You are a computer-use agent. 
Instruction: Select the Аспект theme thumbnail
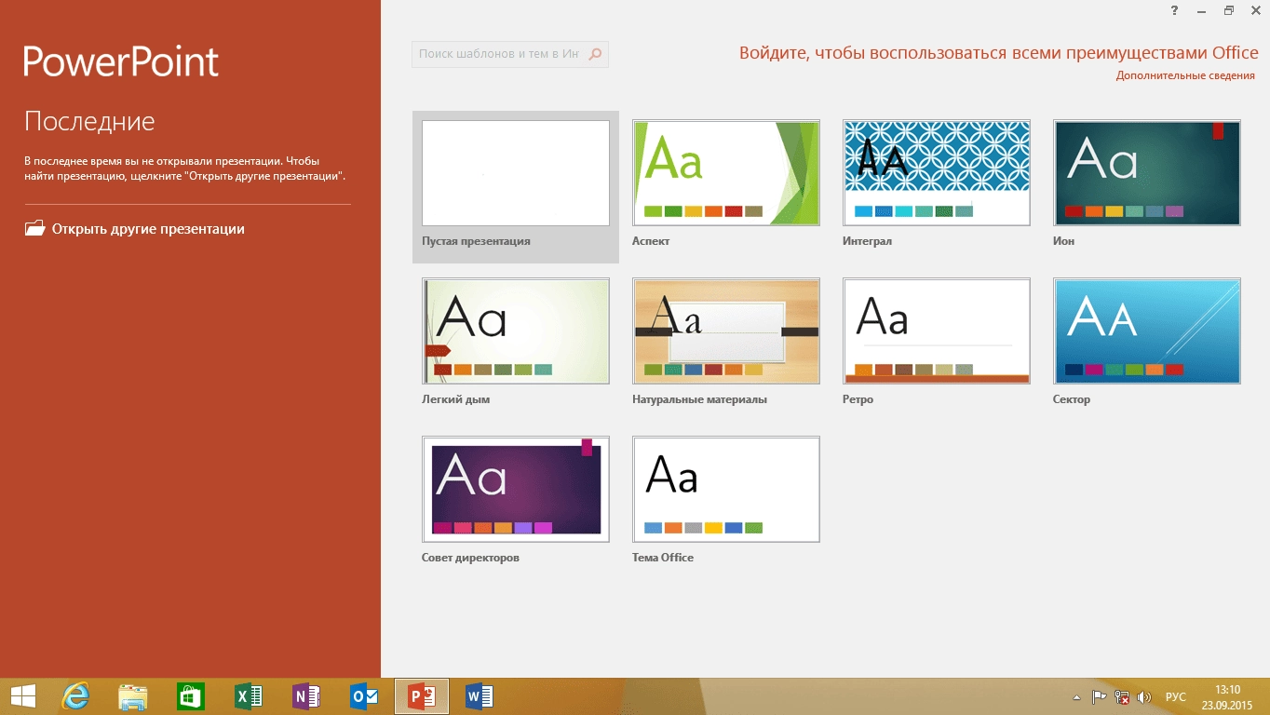[726, 173]
